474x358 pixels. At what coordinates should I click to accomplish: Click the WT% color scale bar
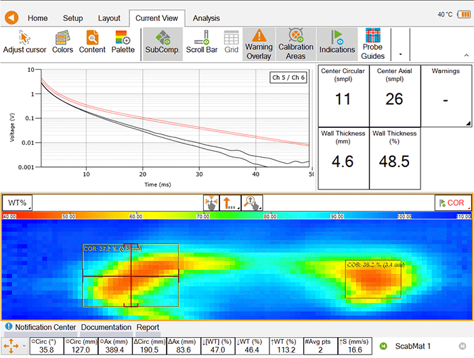point(237,216)
